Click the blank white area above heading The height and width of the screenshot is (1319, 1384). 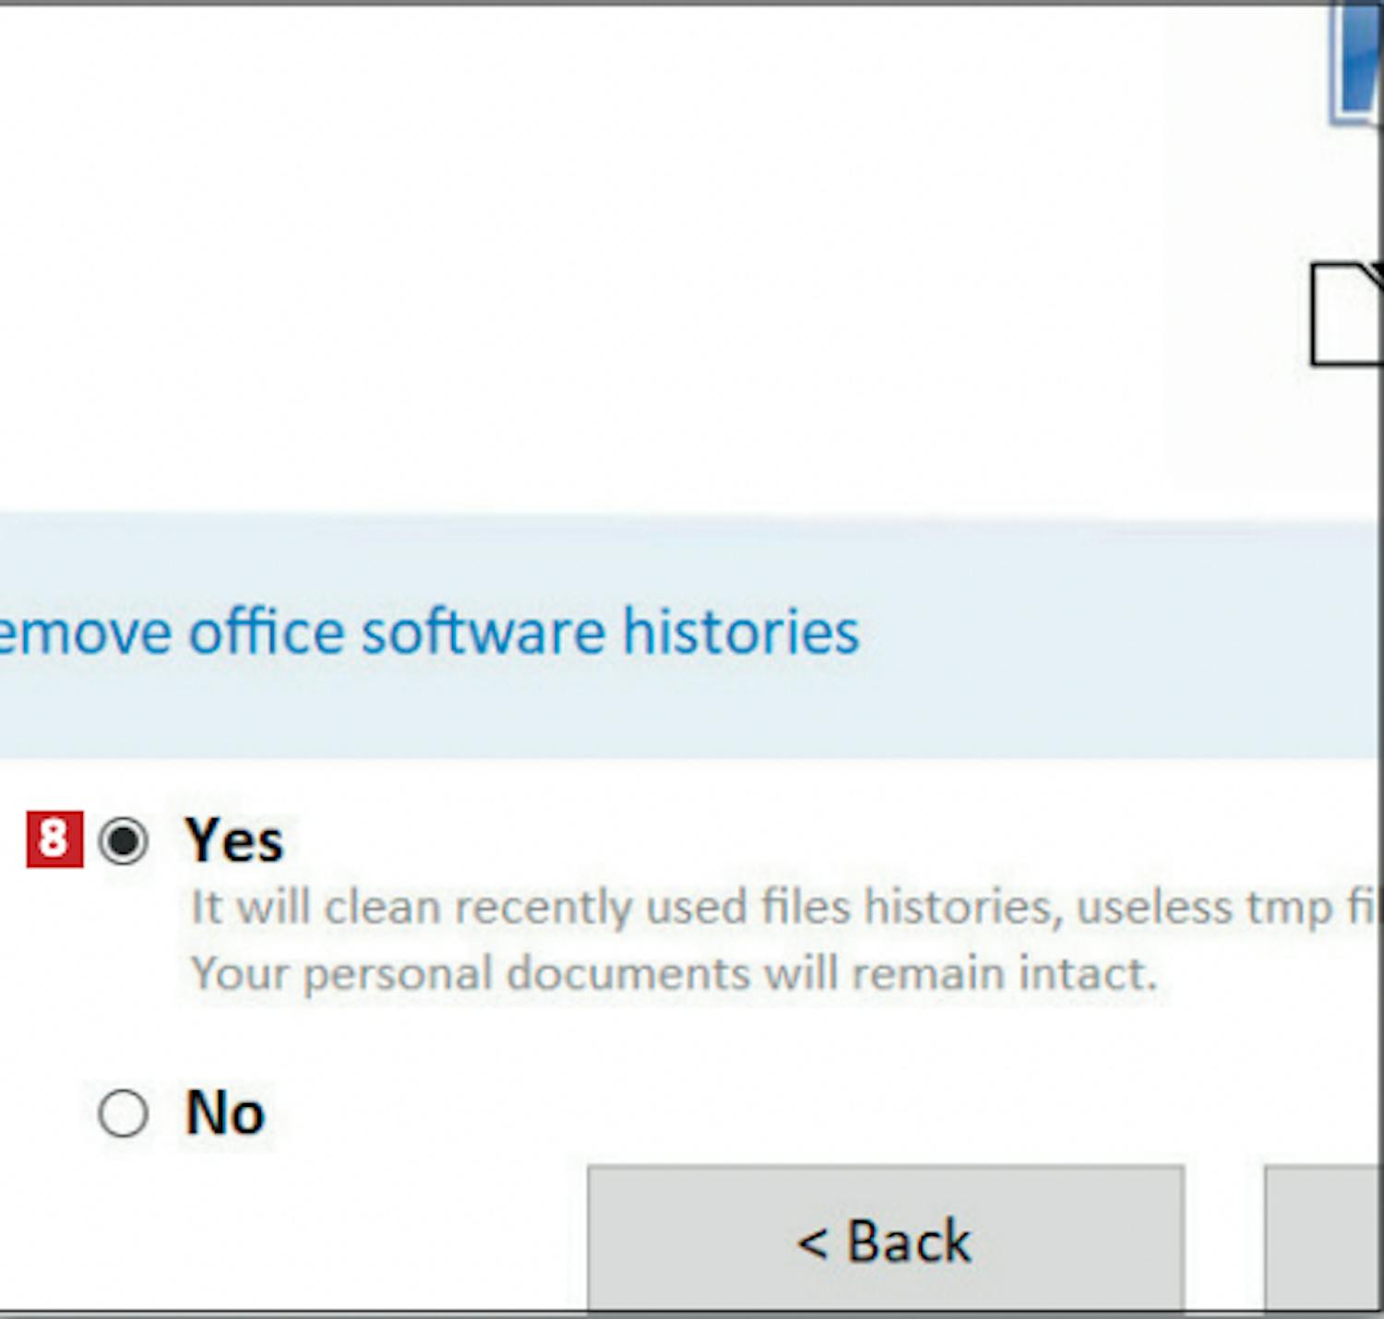click(x=646, y=258)
